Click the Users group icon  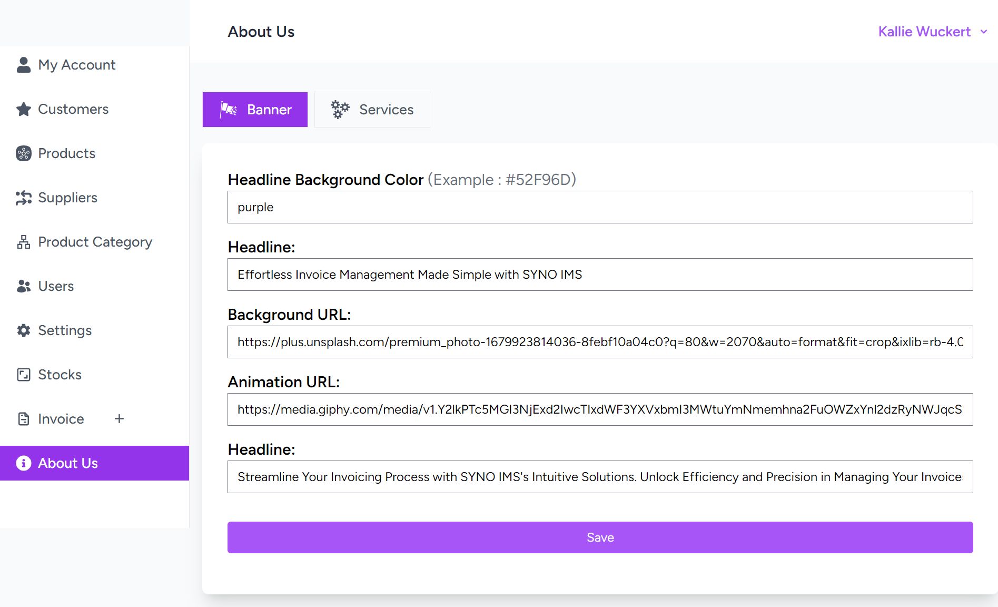click(24, 286)
